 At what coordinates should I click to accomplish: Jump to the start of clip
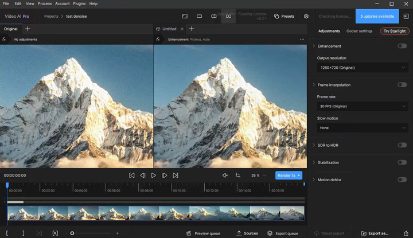pos(132,175)
